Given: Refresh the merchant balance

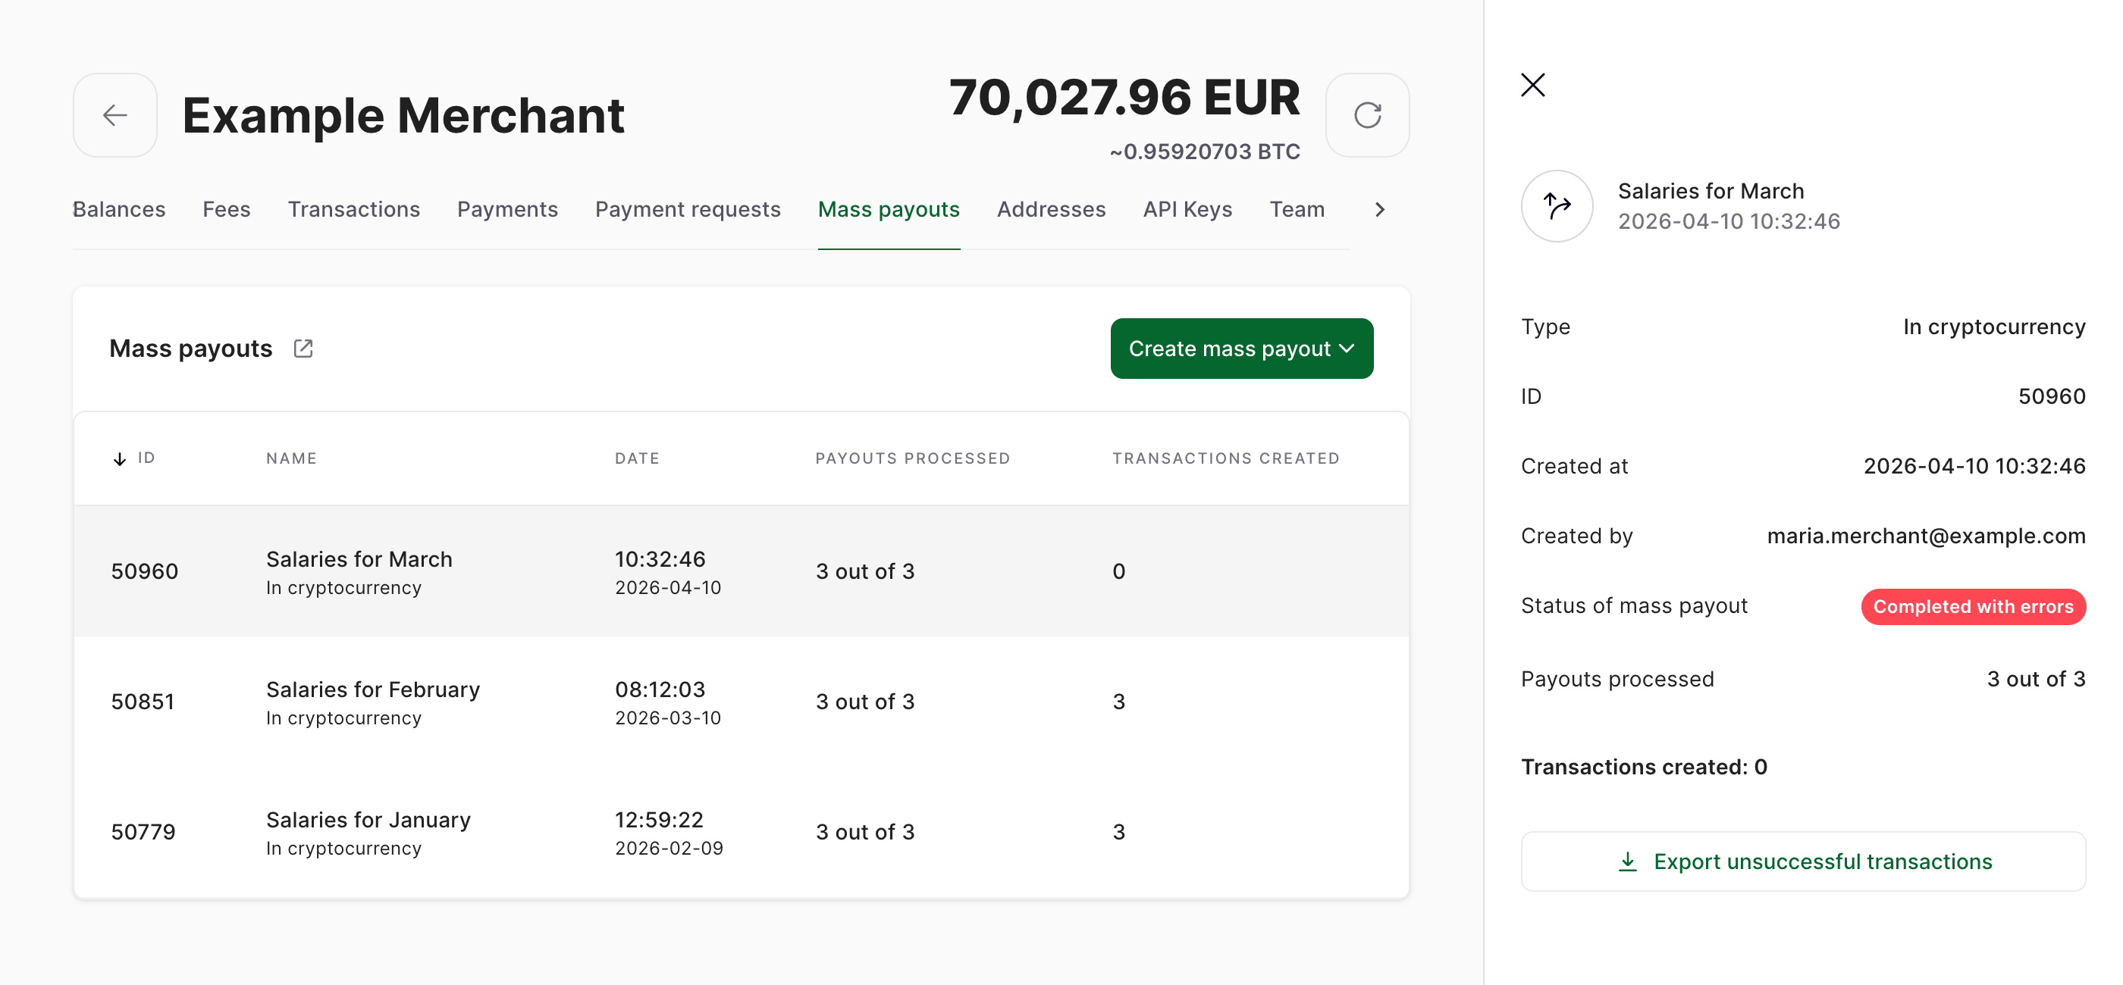Looking at the screenshot, I should click(1366, 115).
